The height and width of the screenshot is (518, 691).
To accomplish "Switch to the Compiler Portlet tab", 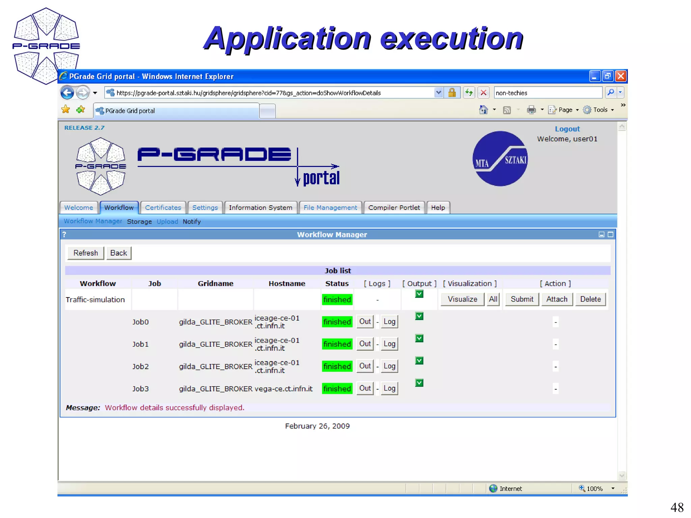I will pyautogui.click(x=394, y=208).
